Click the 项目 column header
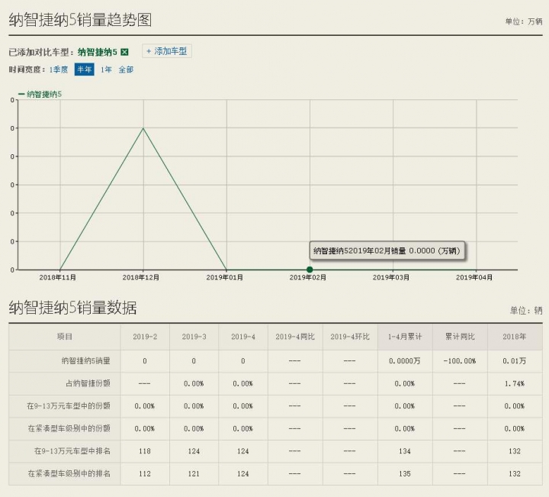Viewport: 549px width, 497px height. click(65, 337)
